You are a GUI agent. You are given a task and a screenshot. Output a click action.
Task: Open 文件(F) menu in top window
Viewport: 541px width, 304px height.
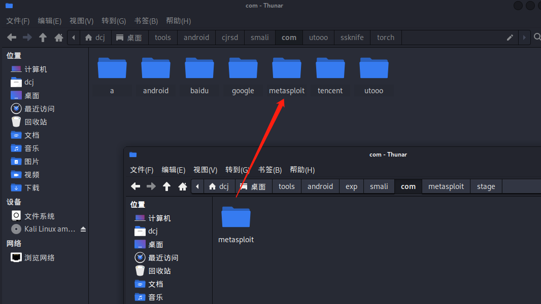pyautogui.click(x=18, y=21)
